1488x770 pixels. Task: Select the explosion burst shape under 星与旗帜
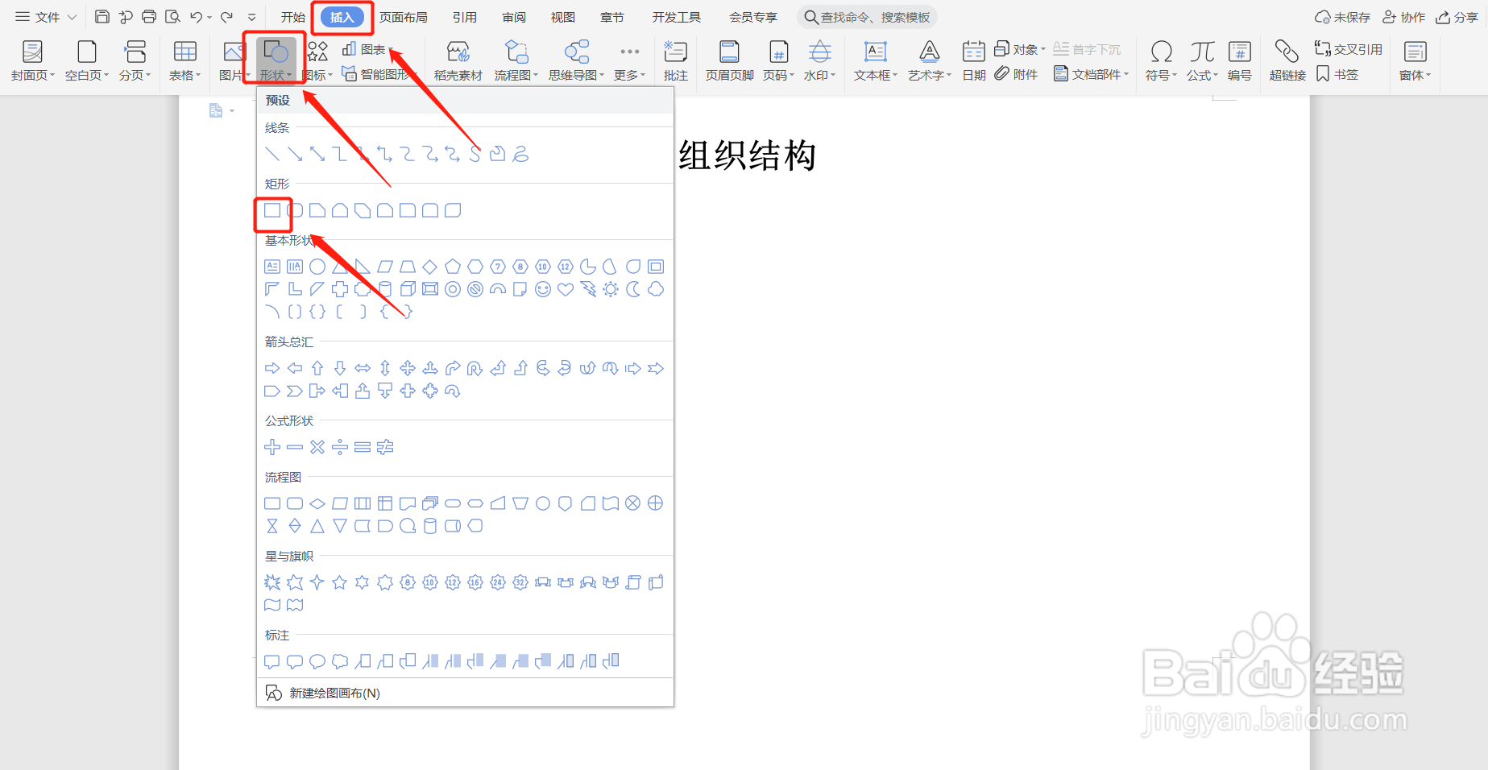[272, 582]
